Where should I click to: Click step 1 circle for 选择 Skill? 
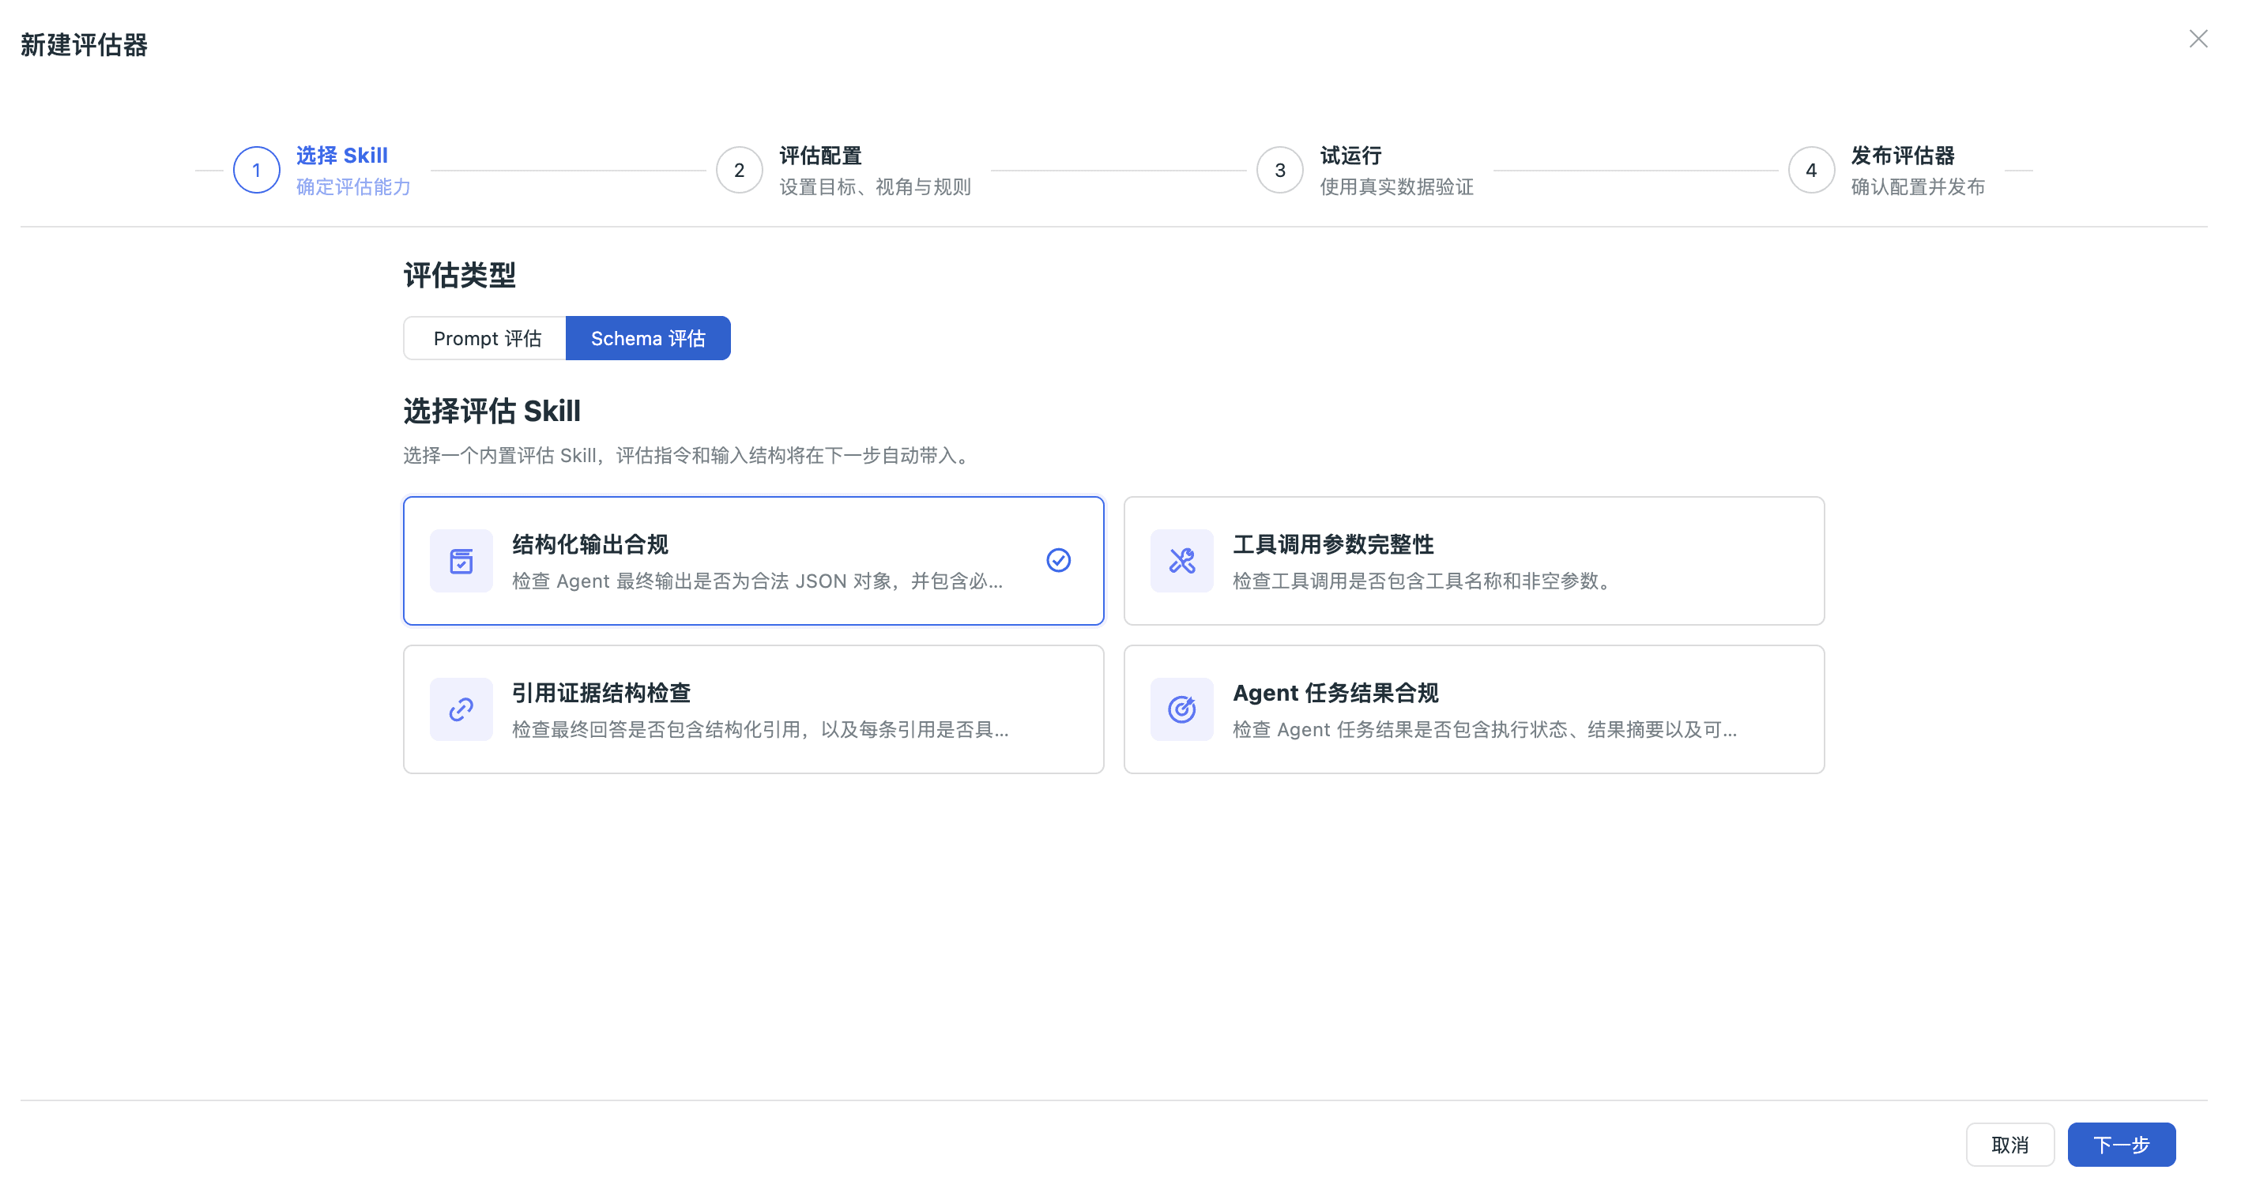[257, 171]
